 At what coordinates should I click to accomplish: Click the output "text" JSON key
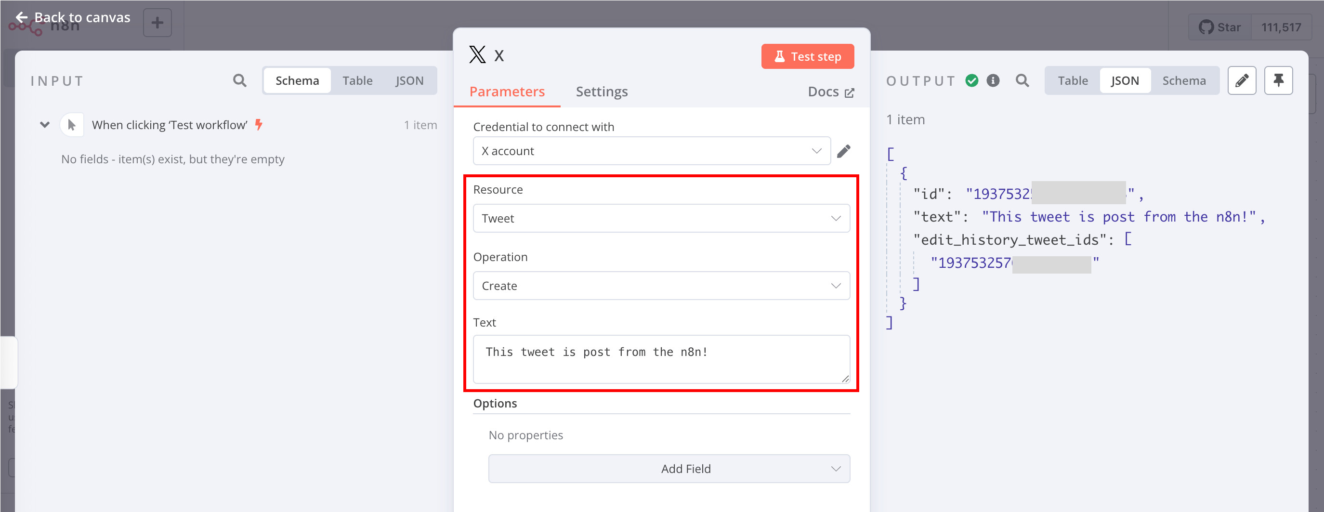tap(936, 217)
